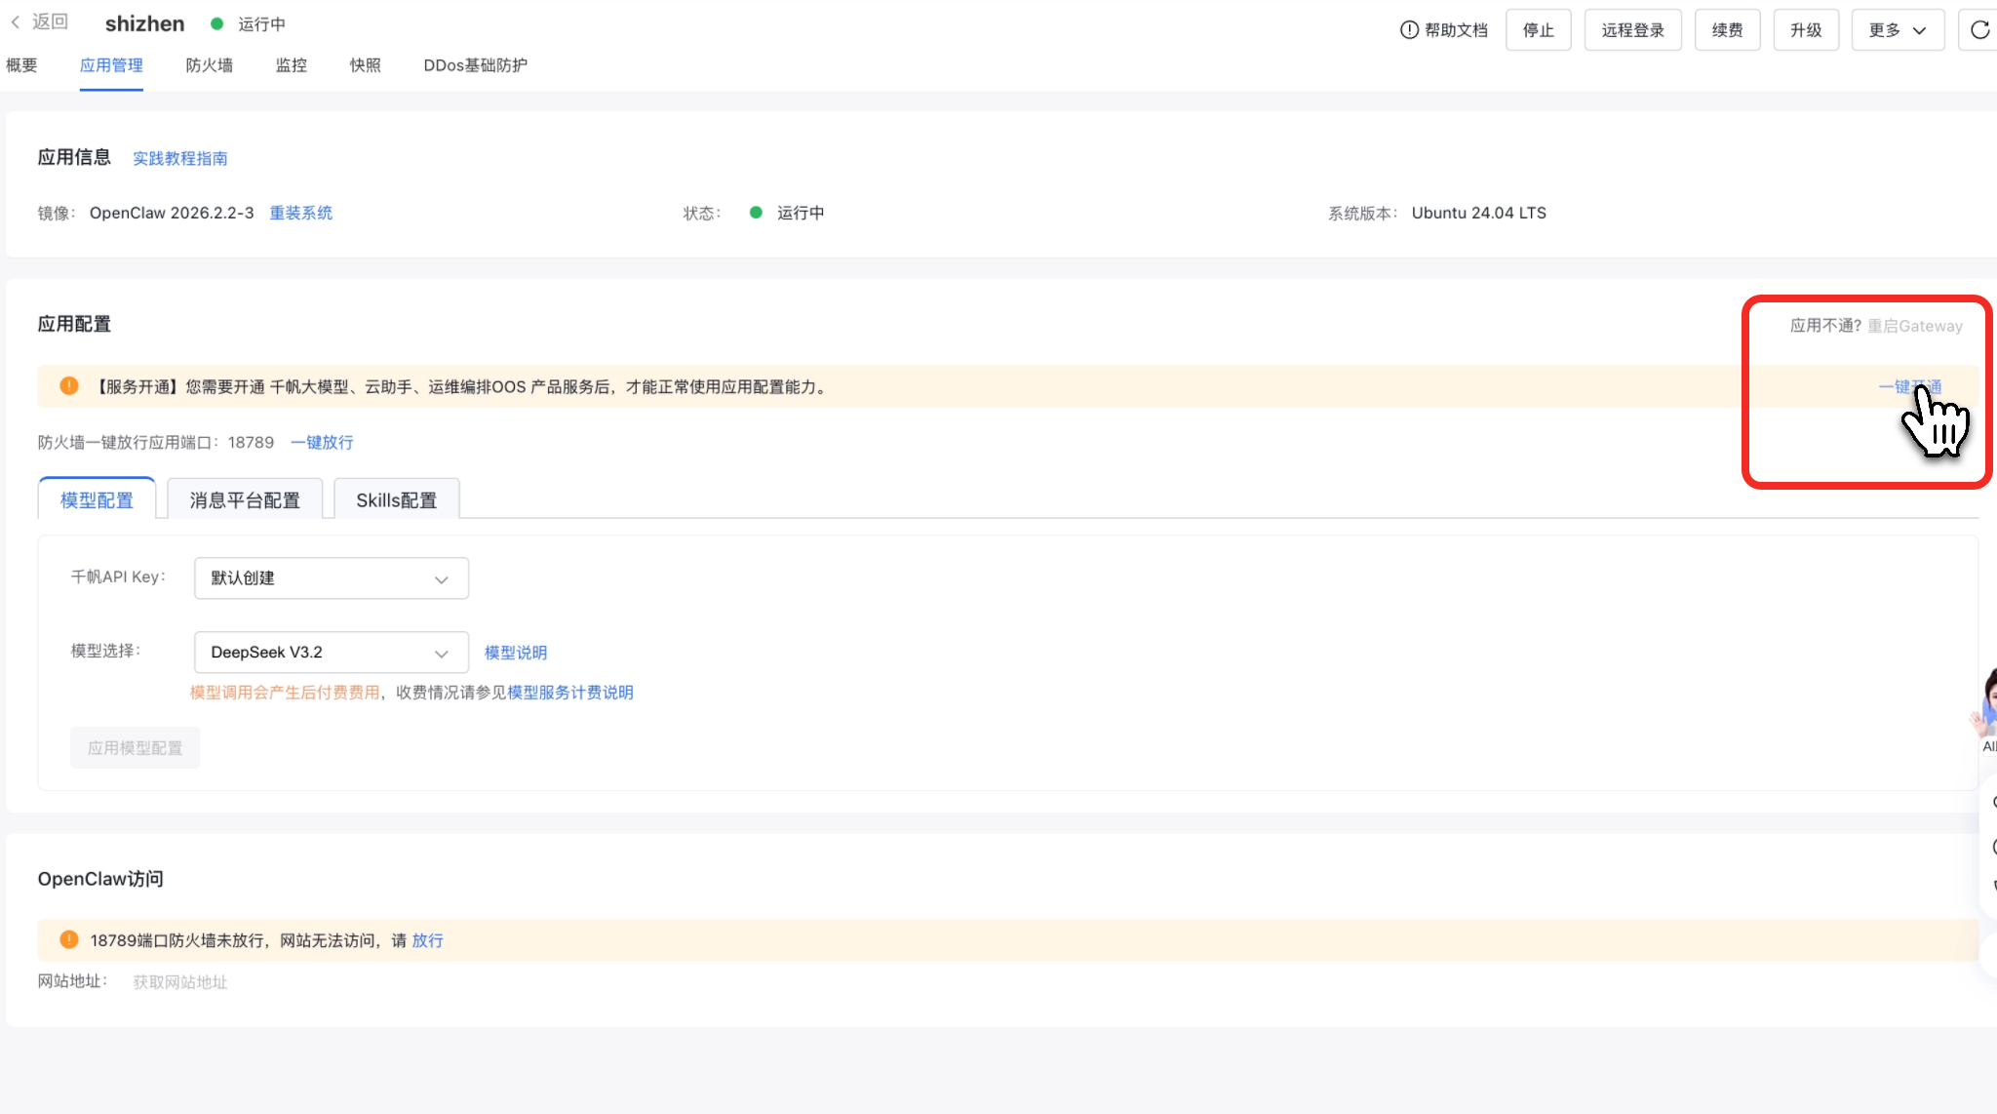Open the 实践教程指南 link

pyautogui.click(x=179, y=158)
